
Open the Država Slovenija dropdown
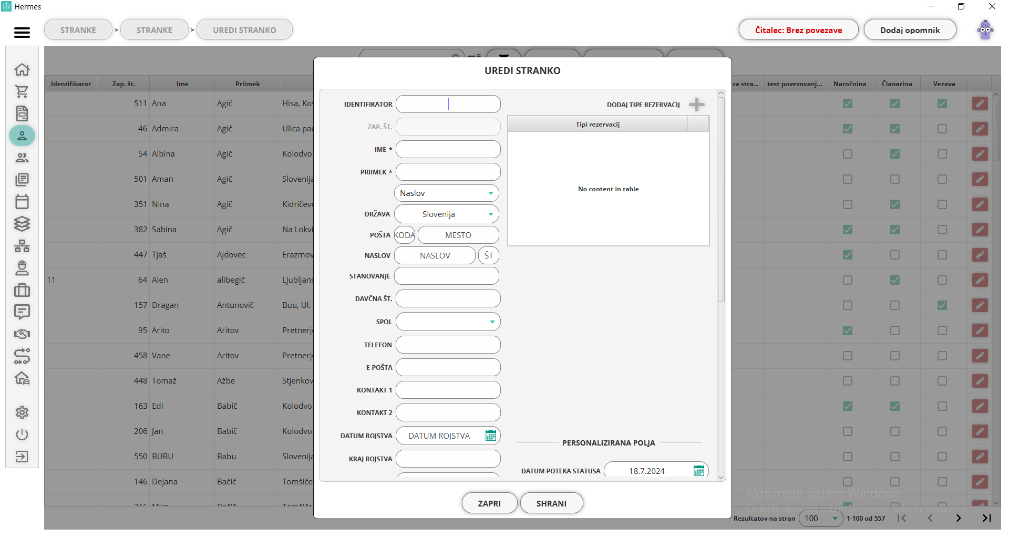coord(447,214)
